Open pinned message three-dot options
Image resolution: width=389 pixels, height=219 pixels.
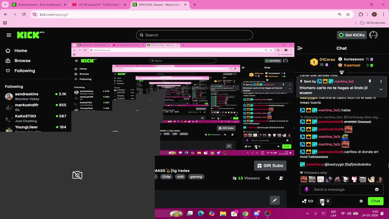click(x=381, y=82)
